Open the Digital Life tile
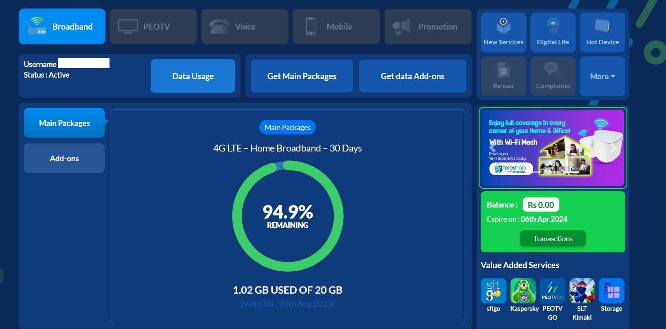The height and width of the screenshot is (329, 666). (x=553, y=32)
